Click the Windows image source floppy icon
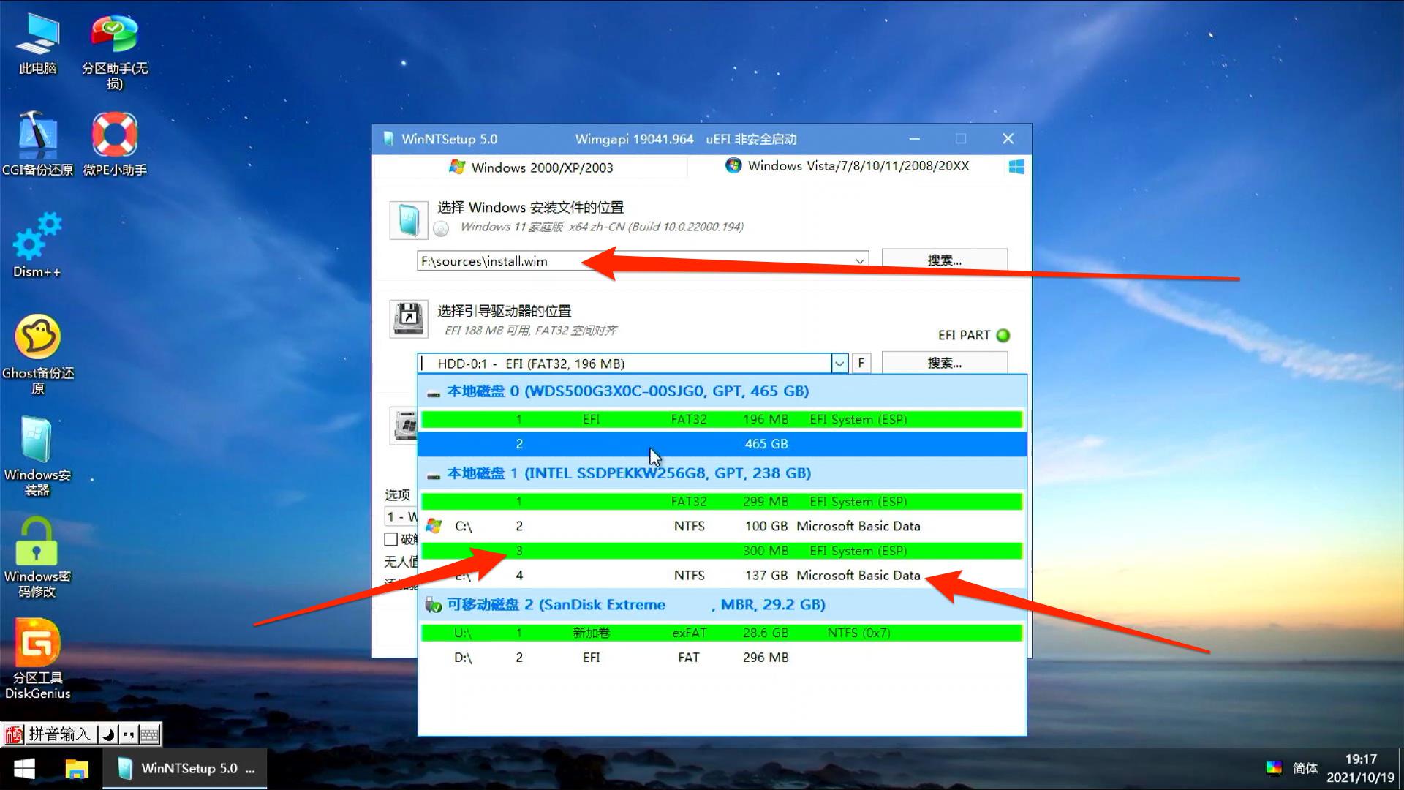The width and height of the screenshot is (1404, 790). (x=407, y=219)
